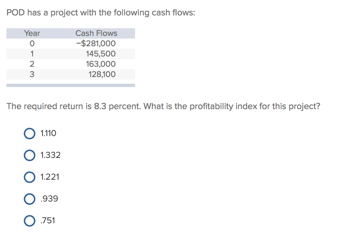This screenshot has height=240, width=337.
Task: Click the Year 0 cell in the table
Action: tap(32, 43)
